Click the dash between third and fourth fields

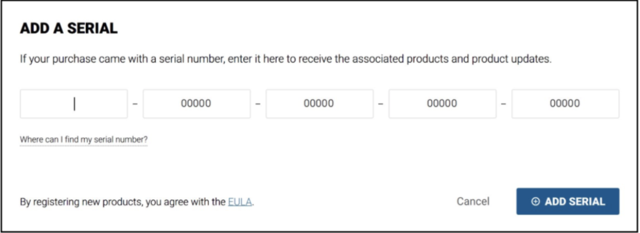[x=381, y=104]
